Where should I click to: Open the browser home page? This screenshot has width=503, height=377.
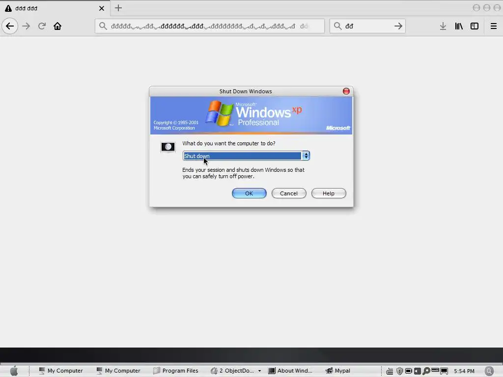click(x=57, y=26)
